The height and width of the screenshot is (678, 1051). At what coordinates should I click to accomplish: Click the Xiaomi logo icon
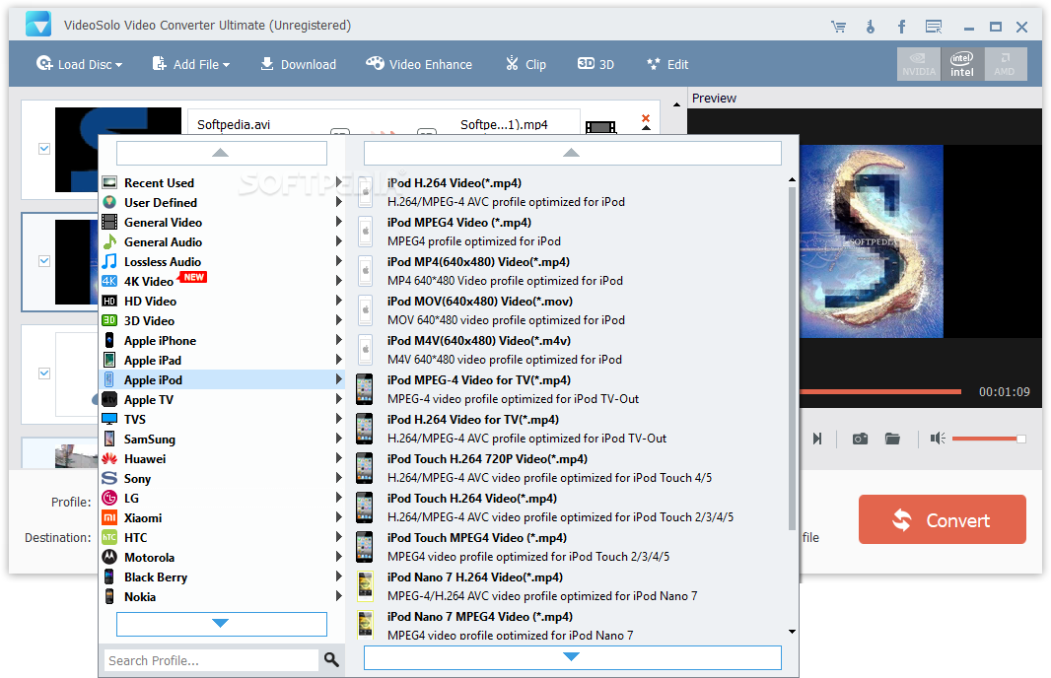click(109, 518)
